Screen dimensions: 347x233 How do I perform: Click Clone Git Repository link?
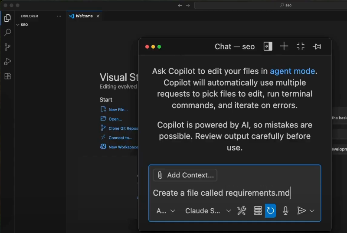tap(123, 128)
